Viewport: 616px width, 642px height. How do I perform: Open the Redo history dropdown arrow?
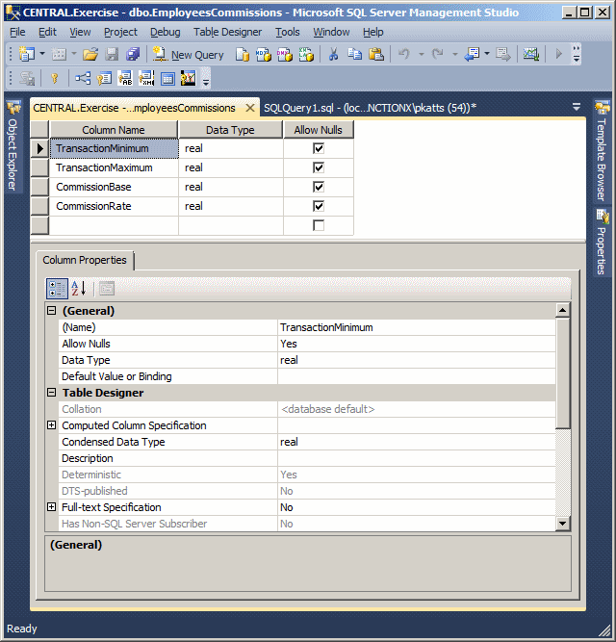pyautogui.click(x=454, y=54)
